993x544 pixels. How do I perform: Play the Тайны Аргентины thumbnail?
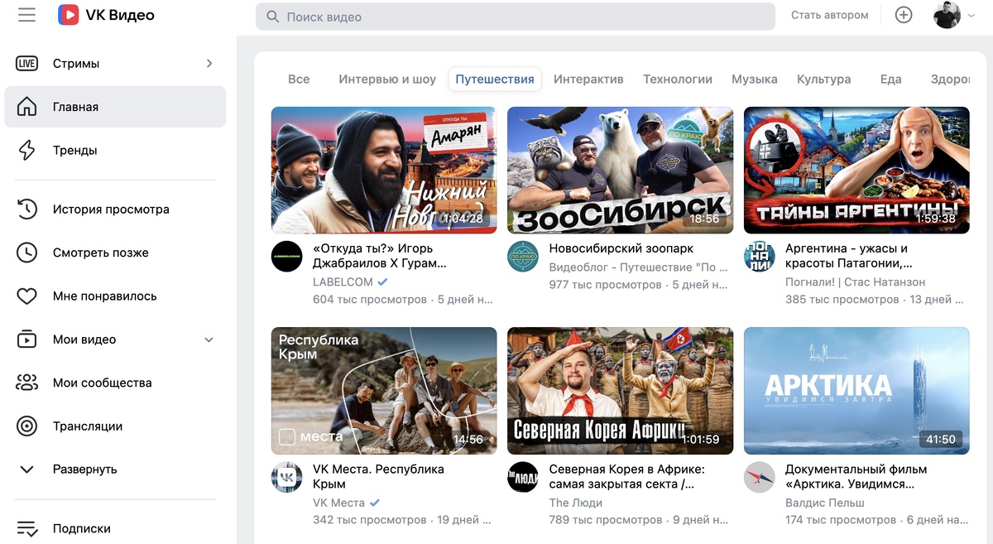coord(856,170)
